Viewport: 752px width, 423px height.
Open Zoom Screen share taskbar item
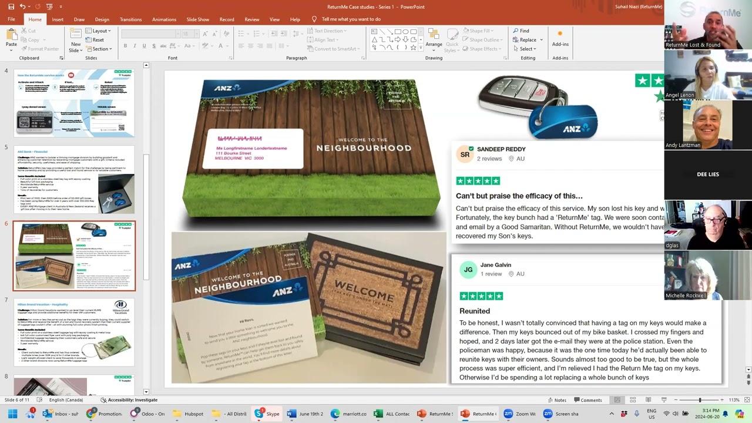point(562,414)
